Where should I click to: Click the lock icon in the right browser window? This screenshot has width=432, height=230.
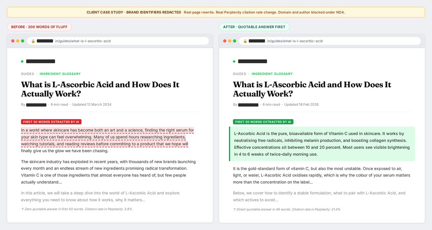point(245,41)
